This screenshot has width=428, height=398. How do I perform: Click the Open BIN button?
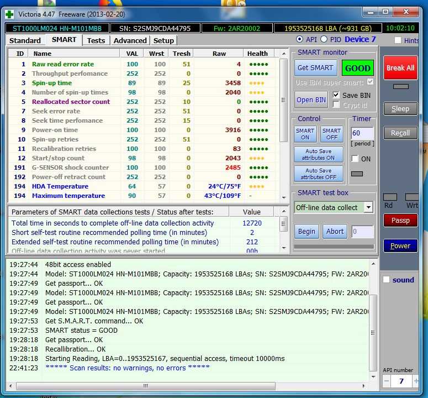pos(311,100)
